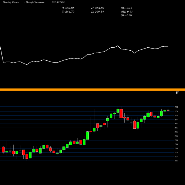
Task: Click the 159 price axis label
Action: [176, 161]
